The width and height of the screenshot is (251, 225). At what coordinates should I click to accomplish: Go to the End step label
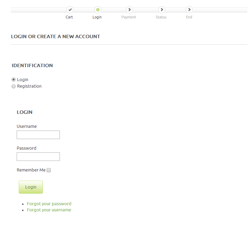[x=189, y=17]
